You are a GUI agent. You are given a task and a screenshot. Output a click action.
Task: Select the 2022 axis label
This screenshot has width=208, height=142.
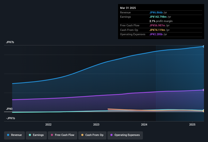point(48,125)
